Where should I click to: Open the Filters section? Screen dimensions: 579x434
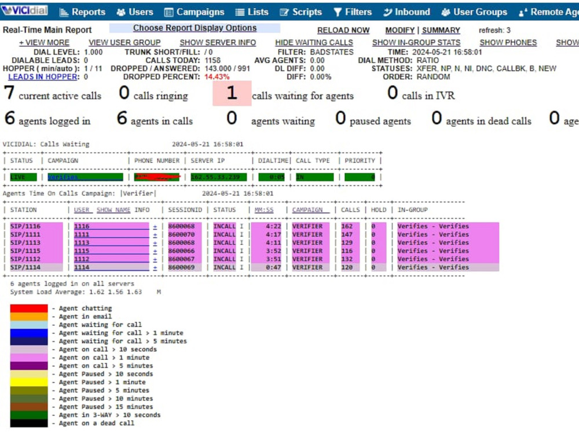point(358,12)
